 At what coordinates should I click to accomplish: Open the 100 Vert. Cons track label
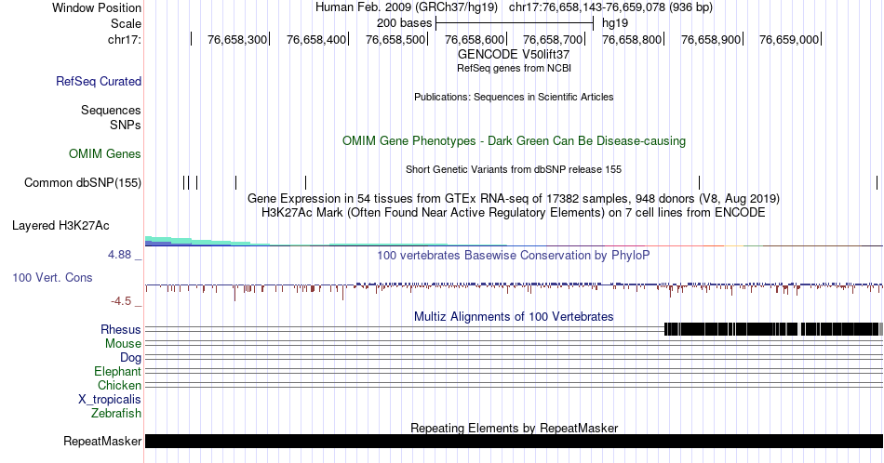pos(52,277)
